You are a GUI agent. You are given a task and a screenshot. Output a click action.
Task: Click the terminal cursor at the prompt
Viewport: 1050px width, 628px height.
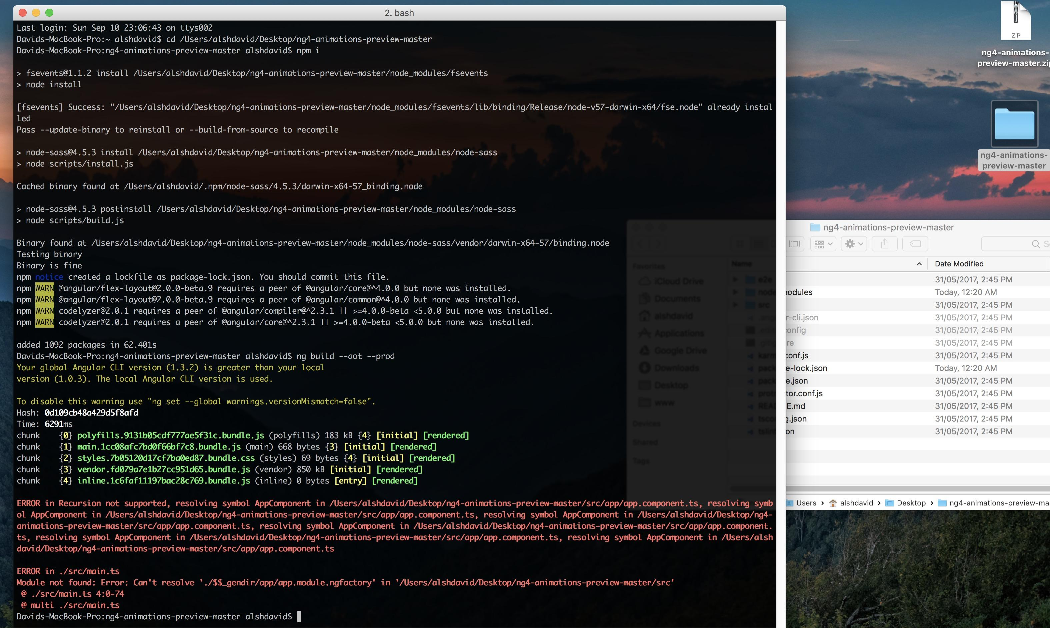click(x=299, y=616)
